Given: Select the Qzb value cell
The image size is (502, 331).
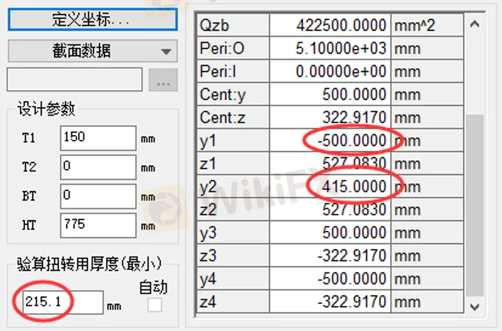Looking at the screenshot, I should coord(330,25).
